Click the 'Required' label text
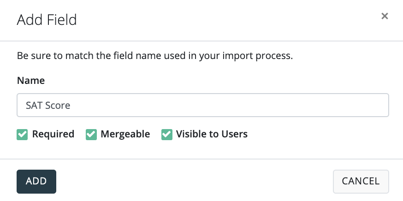Viewport: 403px width, 201px height. pyautogui.click(x=53, y=134)
